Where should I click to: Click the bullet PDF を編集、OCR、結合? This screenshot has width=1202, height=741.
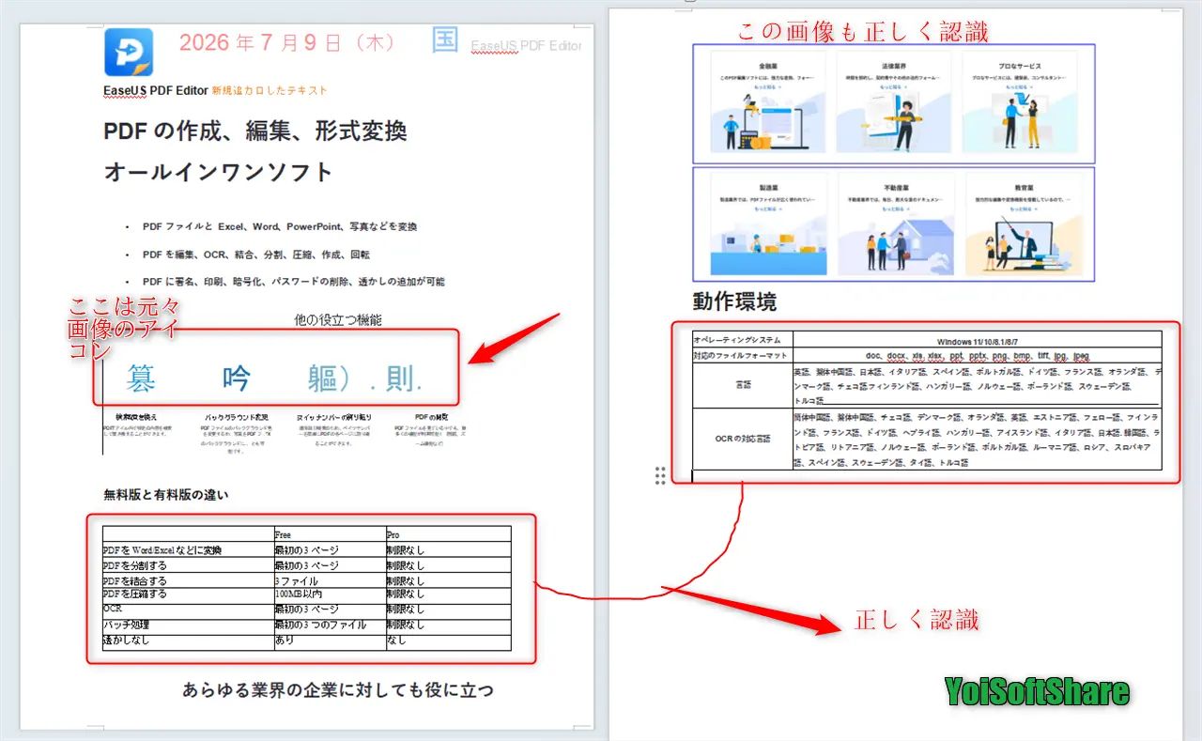pyautogui.click(x=256, y=254)
